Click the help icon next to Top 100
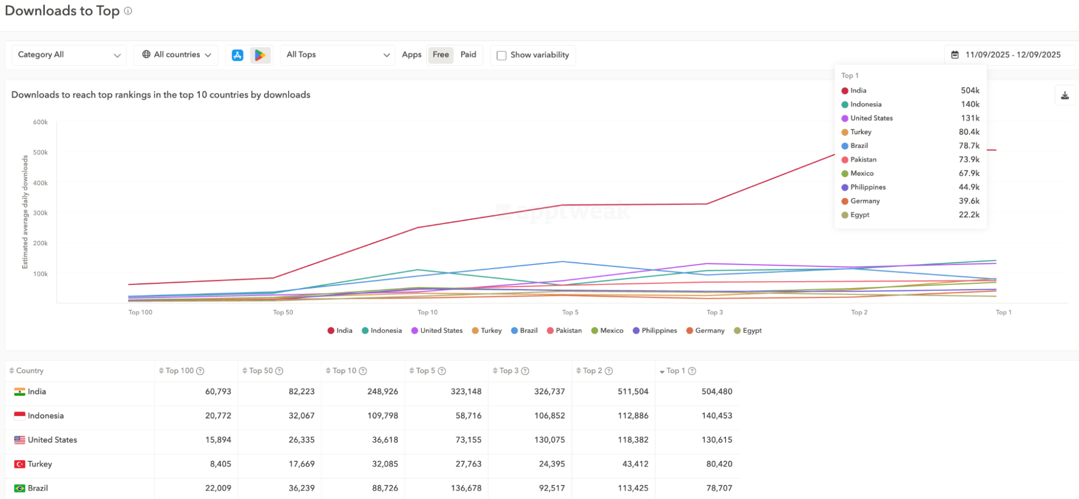1079x499 pixels. [x=200, y=371]
